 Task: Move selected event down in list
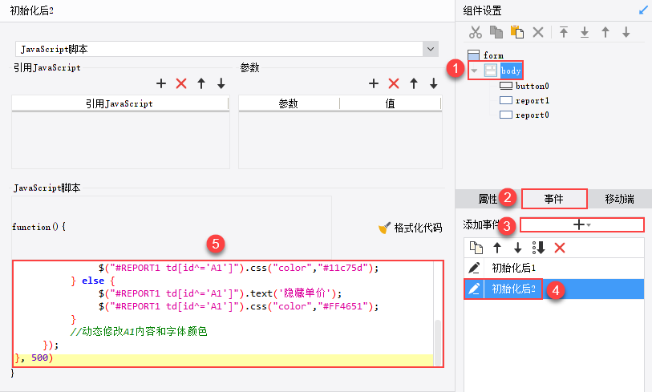tap(518, 249)
